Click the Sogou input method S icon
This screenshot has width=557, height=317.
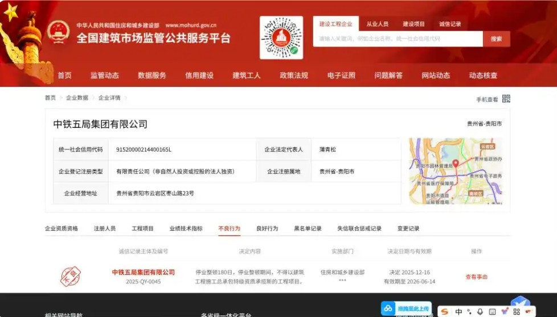click(444, 312)
